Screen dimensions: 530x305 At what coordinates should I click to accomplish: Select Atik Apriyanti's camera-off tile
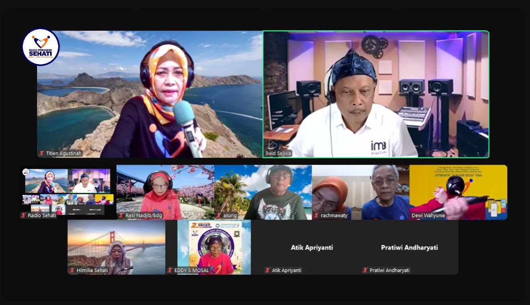(x=311, y=247)
